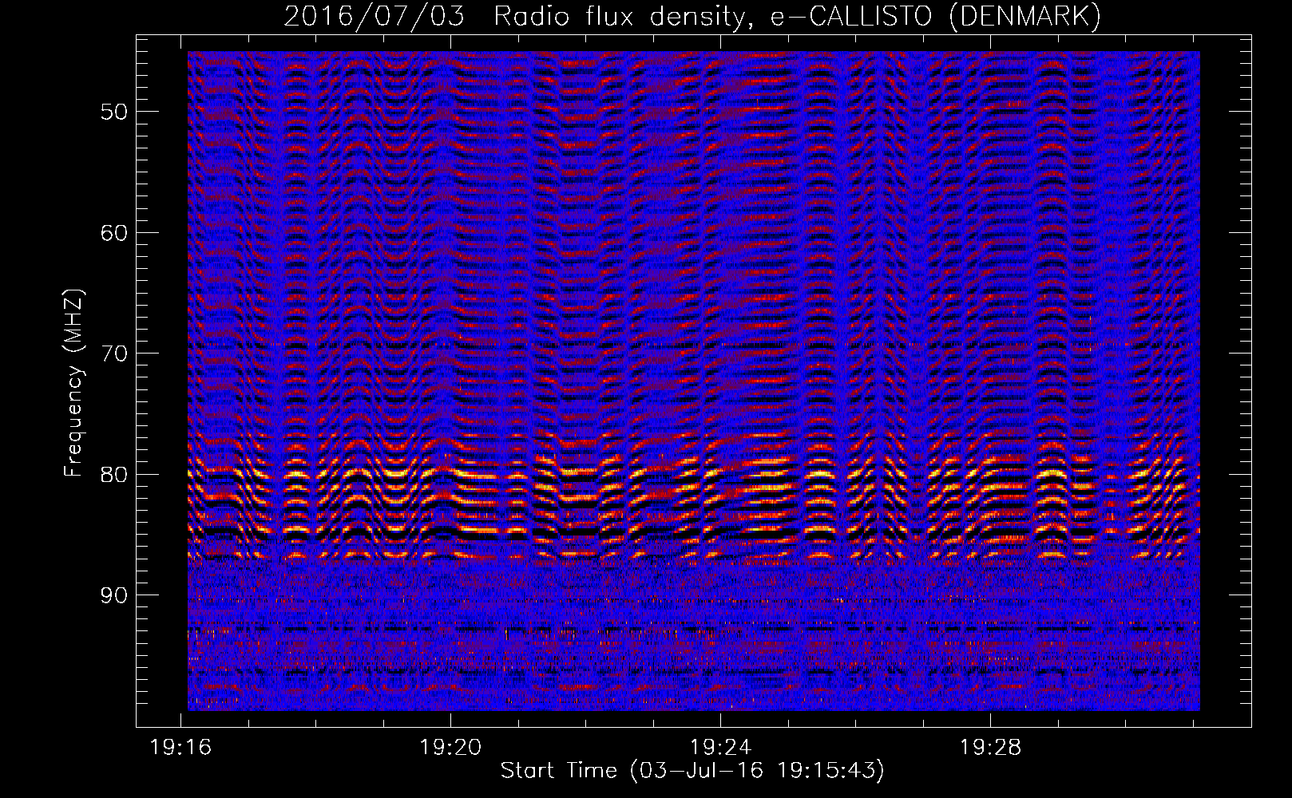The height and width of the screenshot is (798, 1292).
Task: Click the 19:24 time tick label
Action: [721, 748]
